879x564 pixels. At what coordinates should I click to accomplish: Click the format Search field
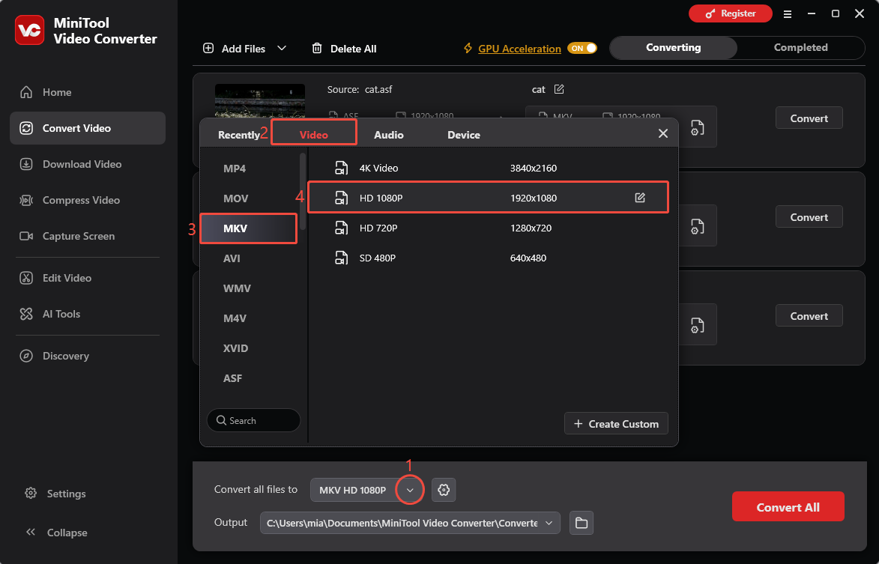pos(253,420)
